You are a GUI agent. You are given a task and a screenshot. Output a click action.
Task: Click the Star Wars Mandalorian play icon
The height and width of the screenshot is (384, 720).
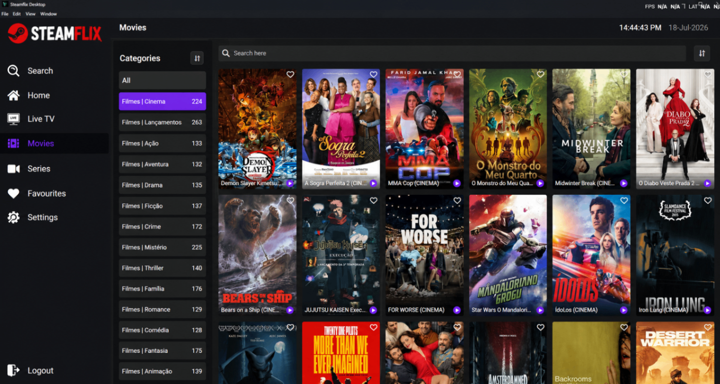(540, 310)
